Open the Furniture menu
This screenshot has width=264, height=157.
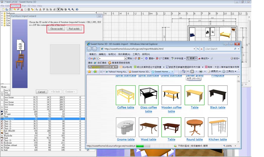point(16,6)
